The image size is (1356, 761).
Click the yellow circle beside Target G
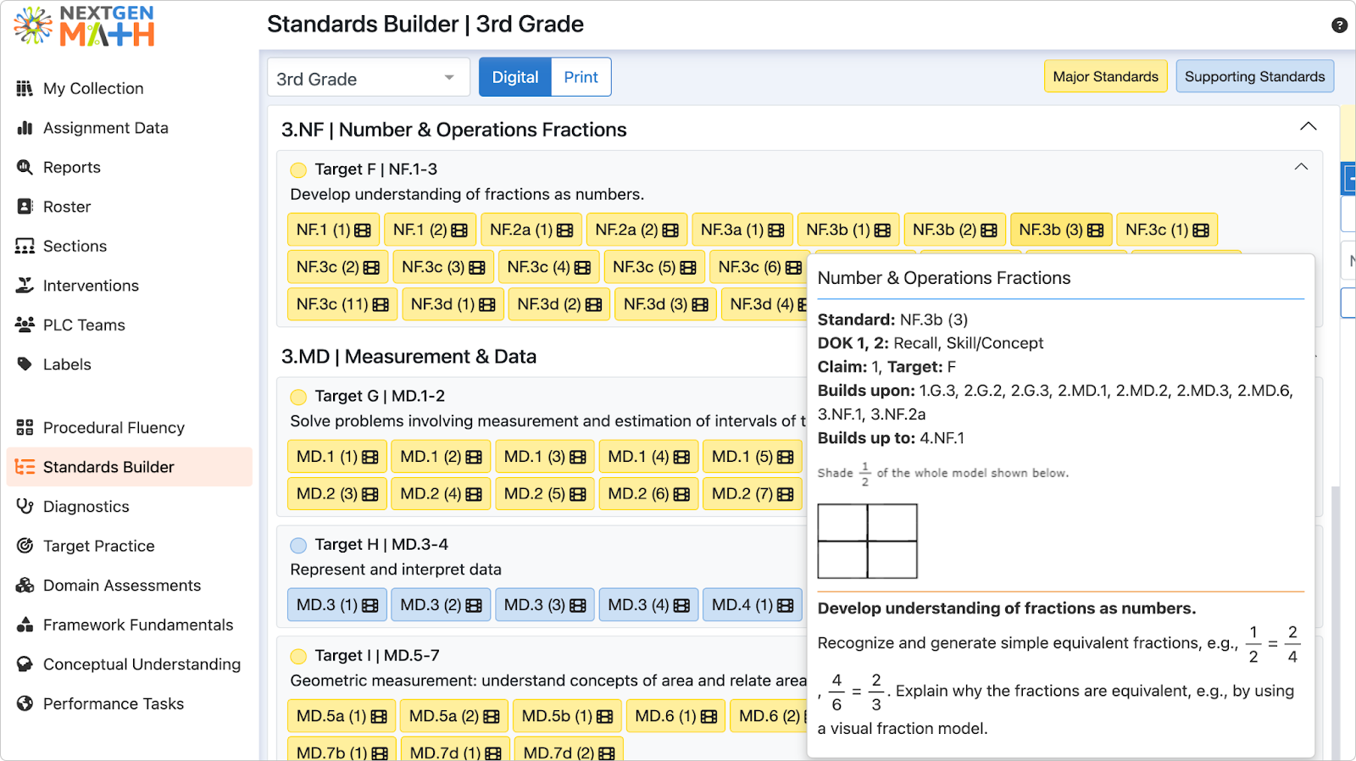(x=298, y=397)
